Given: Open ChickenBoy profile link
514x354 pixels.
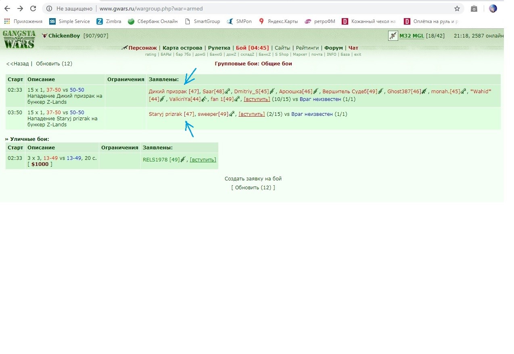Looking at the screenshot, I should (x=64, y=36).
